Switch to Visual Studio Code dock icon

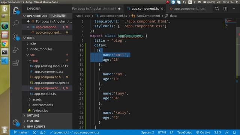[5, 61]
